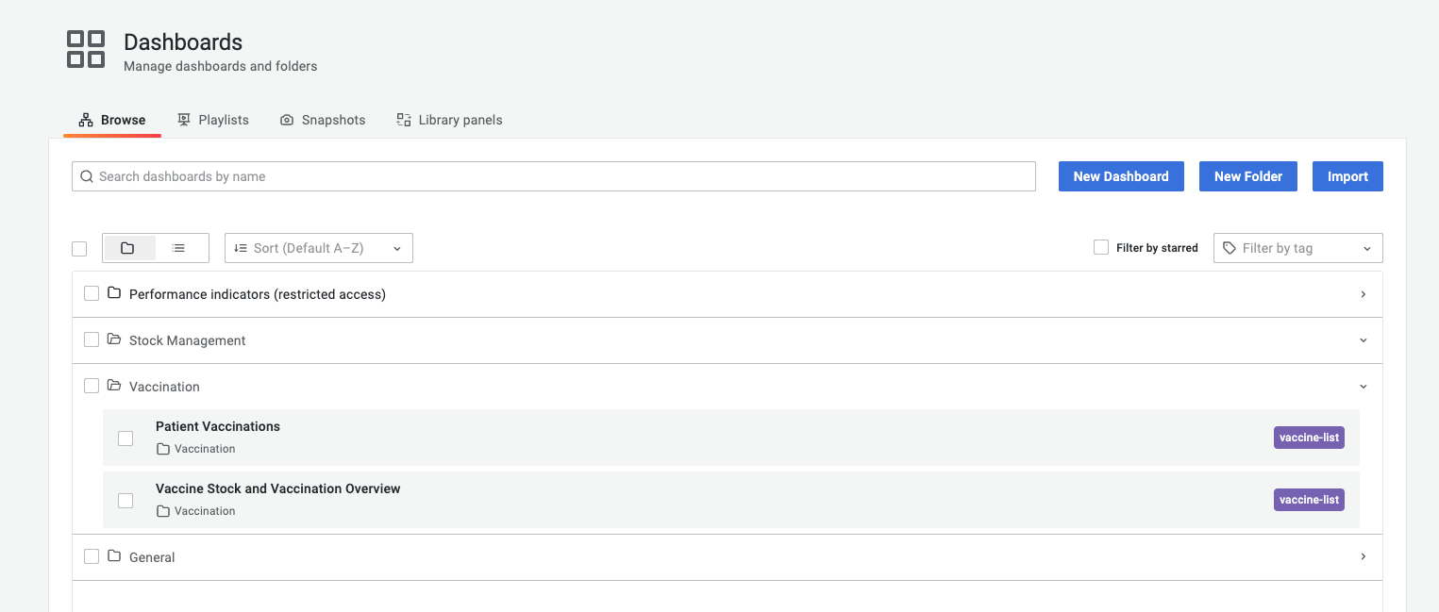
Task: Click the folder icon under Patient Vaccinations
Action: point(163,448)
